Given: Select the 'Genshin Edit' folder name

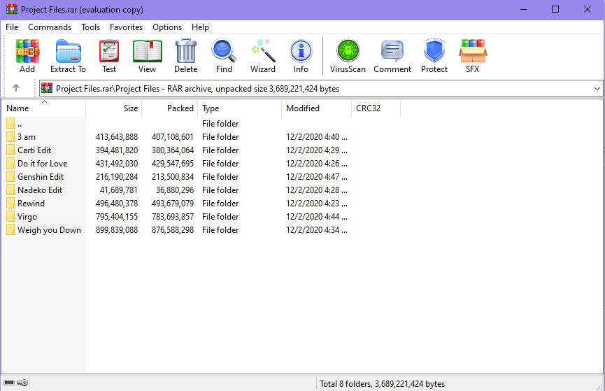Looking at the screenshot, I should click(x=41, y=177).
